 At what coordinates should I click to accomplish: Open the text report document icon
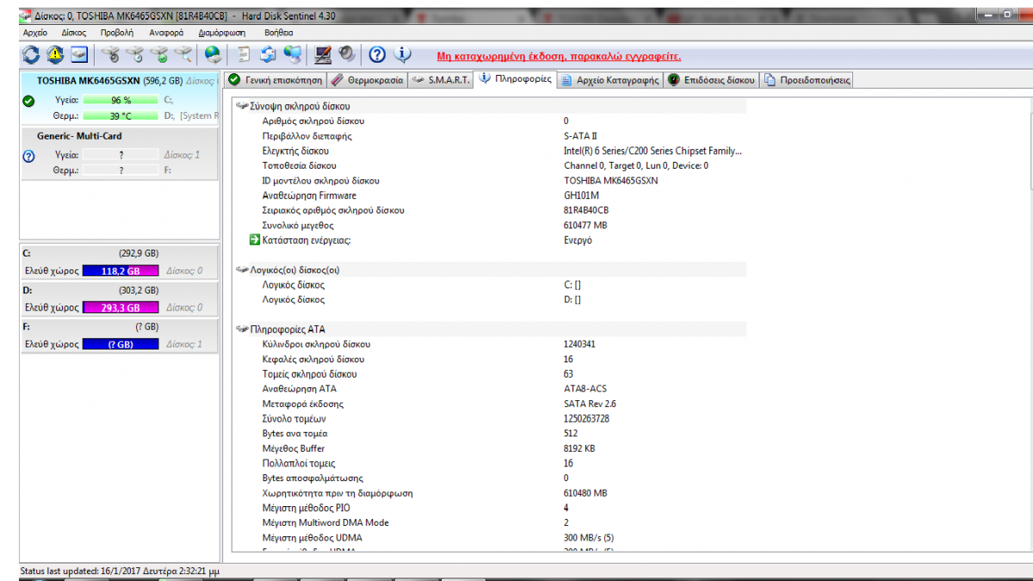(244, 54)
